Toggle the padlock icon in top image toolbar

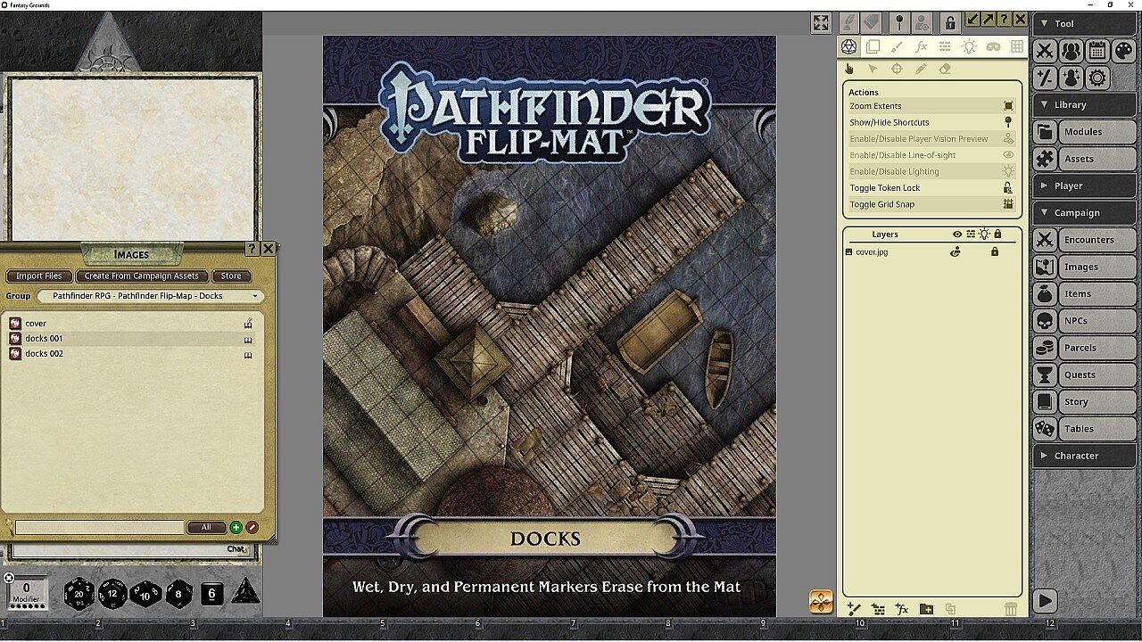pyautogui.click(x=950, y=22)
